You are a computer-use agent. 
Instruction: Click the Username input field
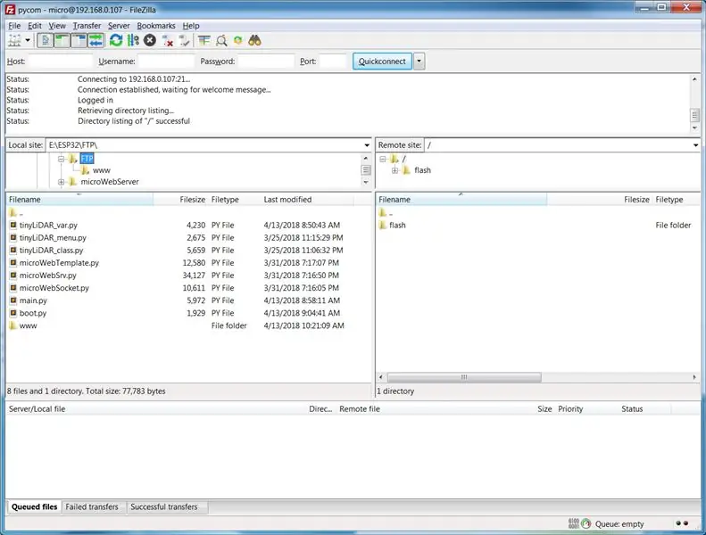point(166,62)
